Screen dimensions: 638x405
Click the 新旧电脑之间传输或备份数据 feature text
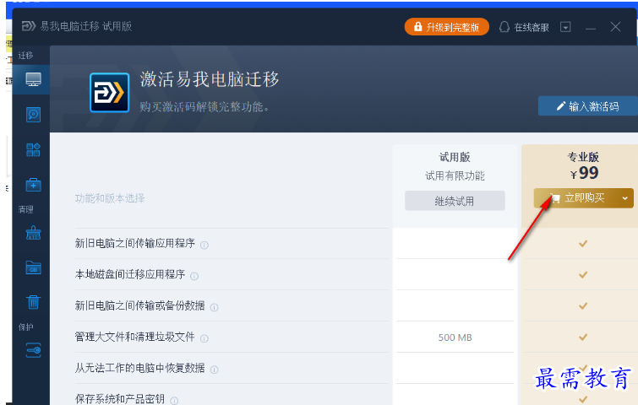tap(139, 305)
